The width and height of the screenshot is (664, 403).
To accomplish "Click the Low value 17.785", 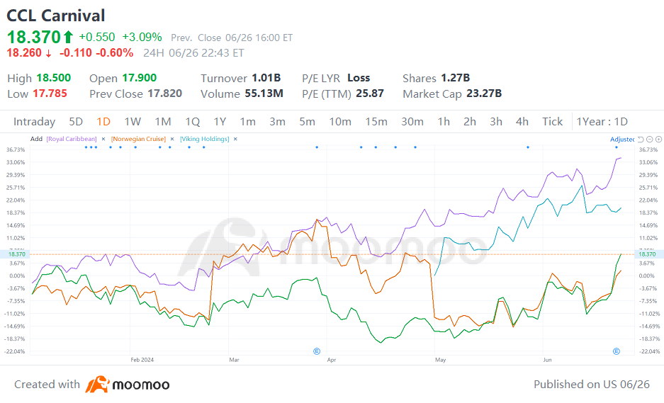I will 50,93.
